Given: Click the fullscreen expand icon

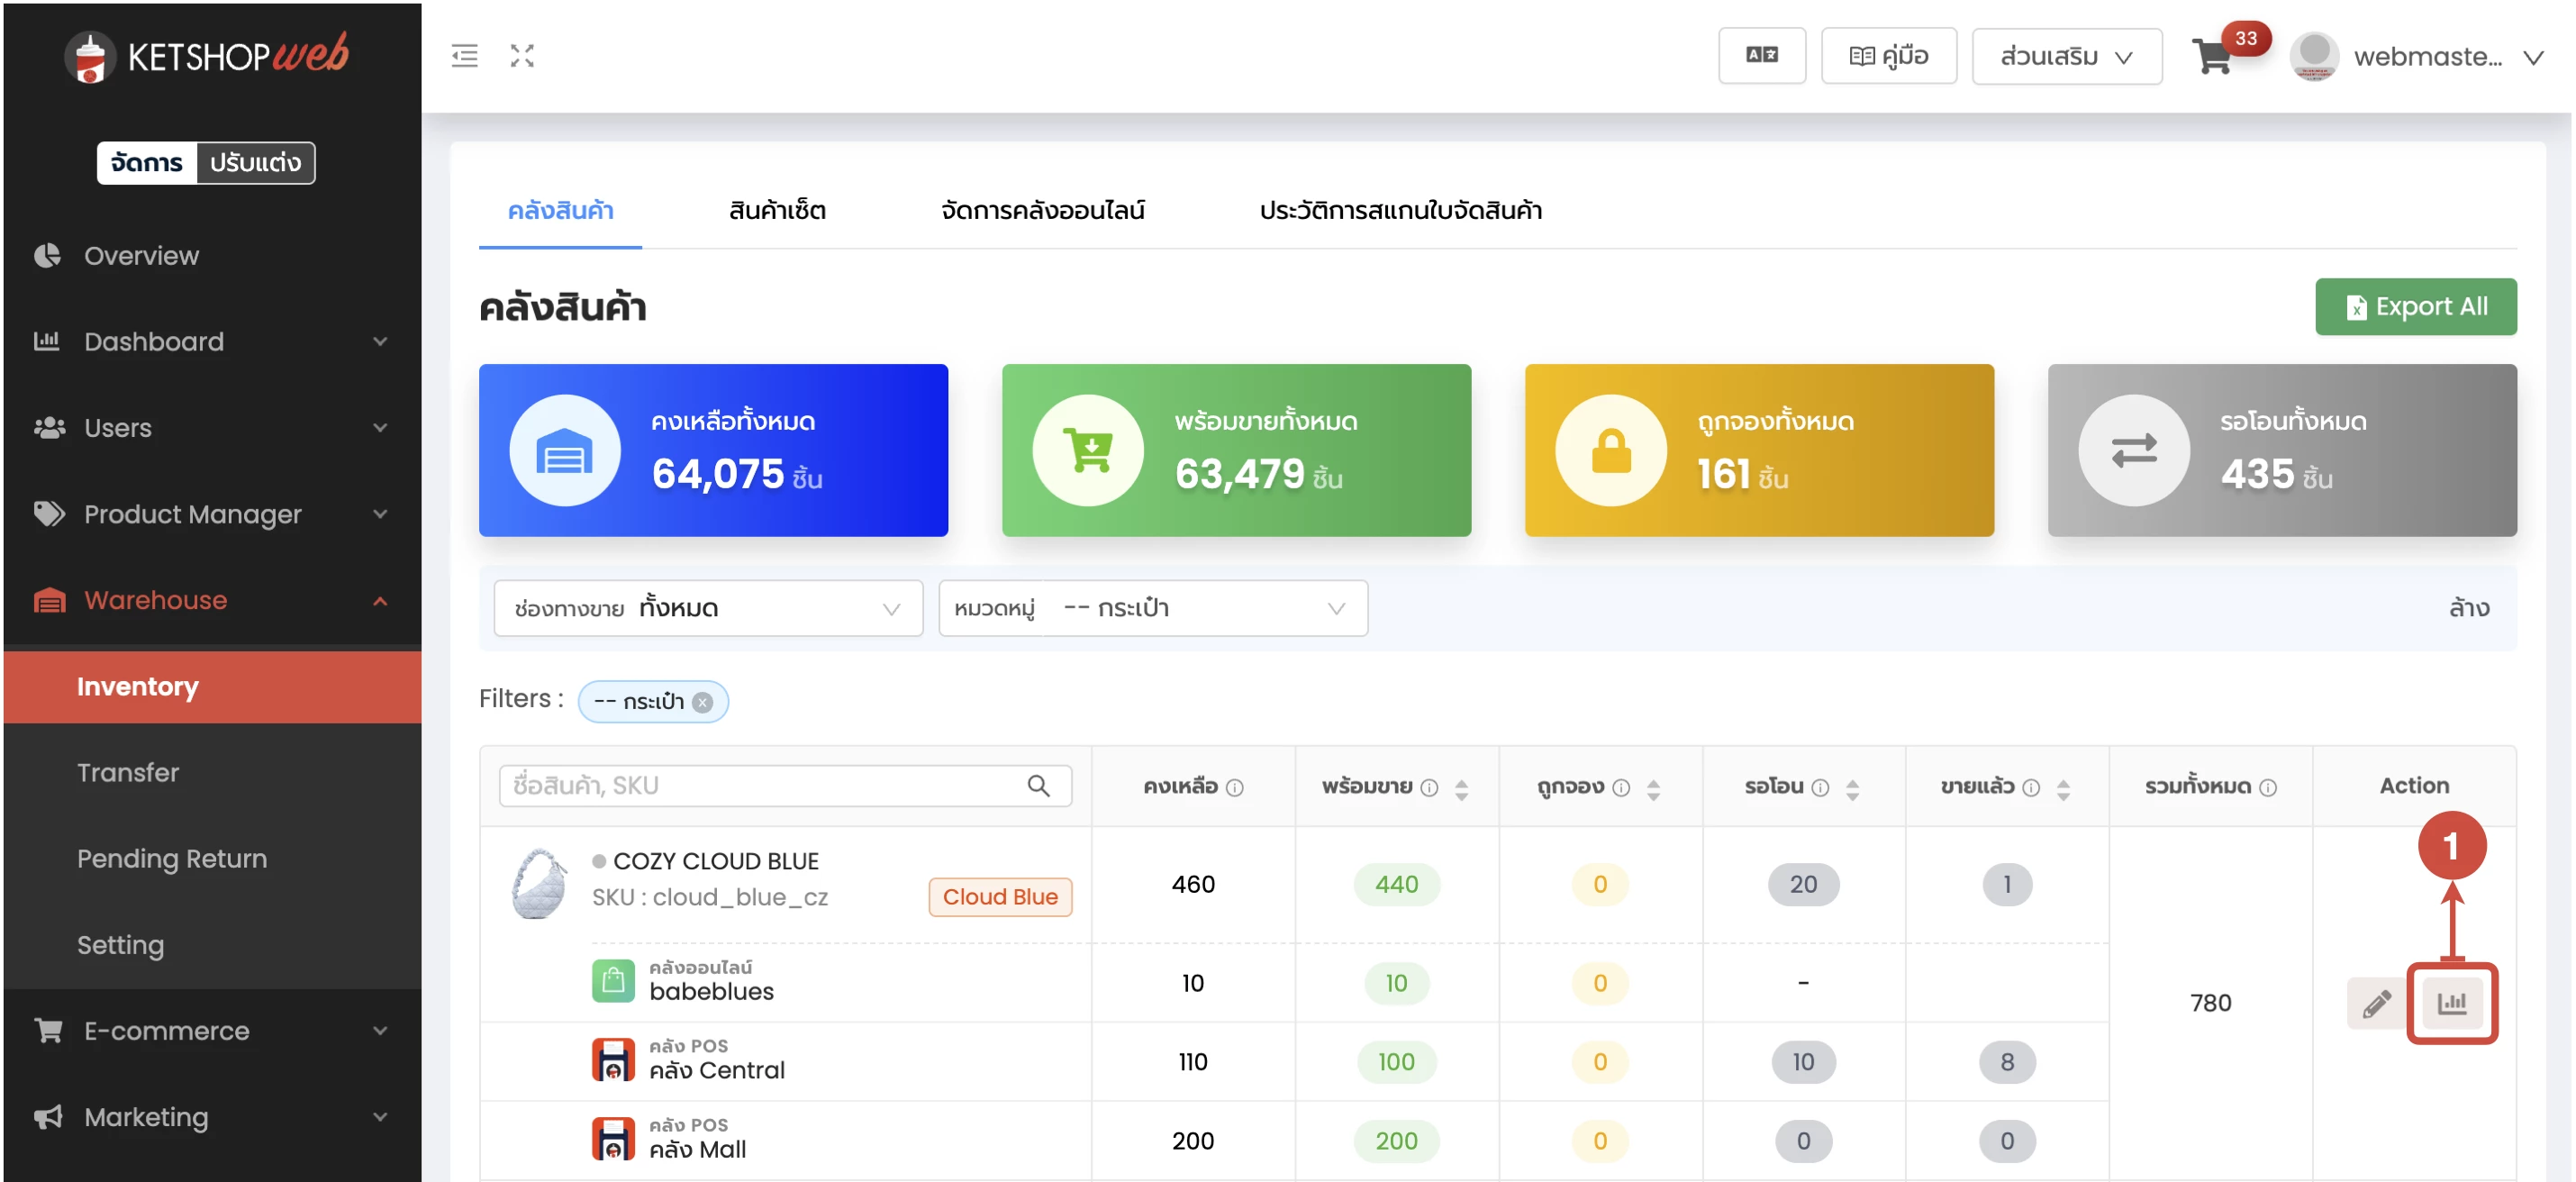Looking at the screenshot, I should pyautogui.click(x=522, y=56).
